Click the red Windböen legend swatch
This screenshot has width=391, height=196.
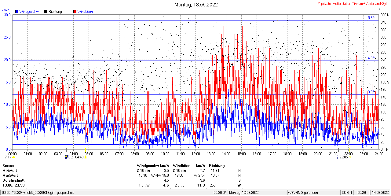(75, 12)
